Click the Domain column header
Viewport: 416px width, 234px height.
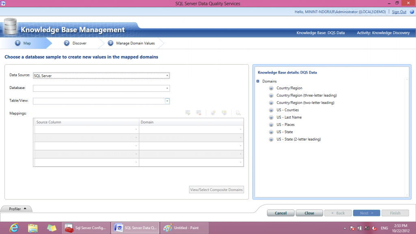tap(191, 122)
